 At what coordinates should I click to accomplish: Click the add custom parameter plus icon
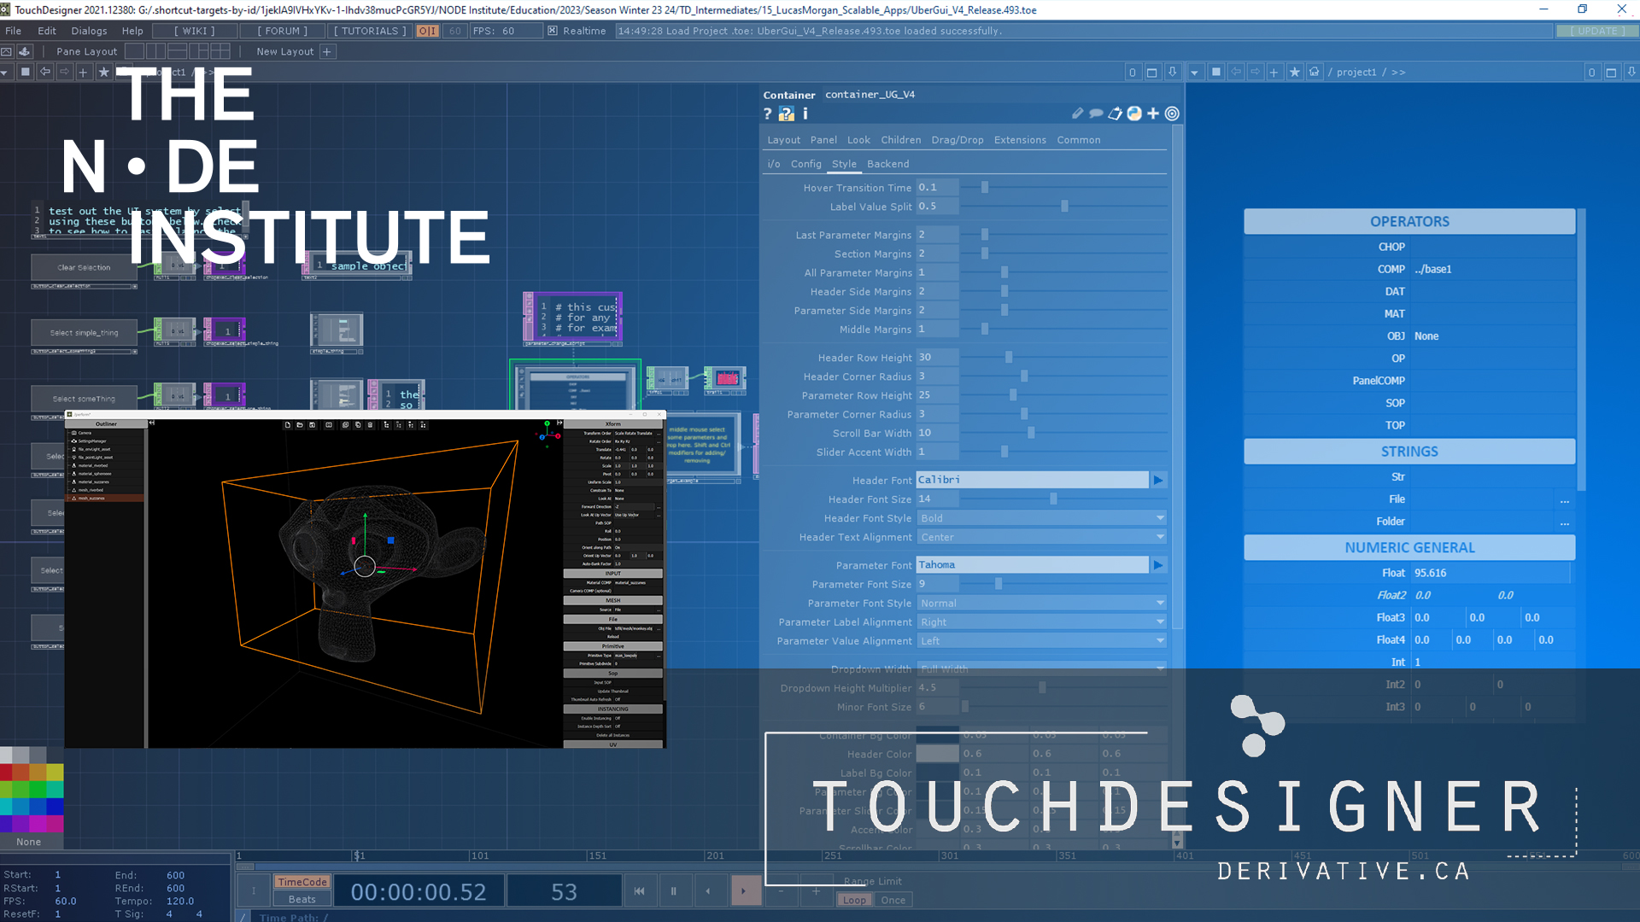tap(1153, 114)
